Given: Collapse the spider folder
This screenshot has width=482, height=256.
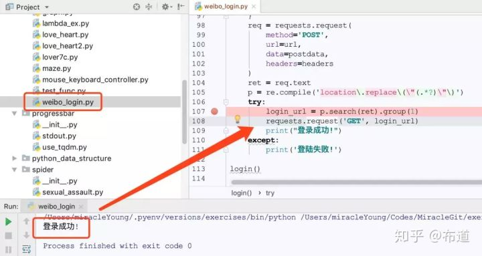Looking at the screenshot, I should click(14, 169).
